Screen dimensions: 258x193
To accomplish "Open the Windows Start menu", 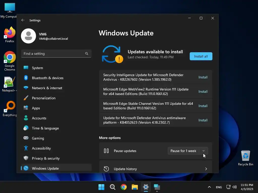I will (x=101, y=187).
